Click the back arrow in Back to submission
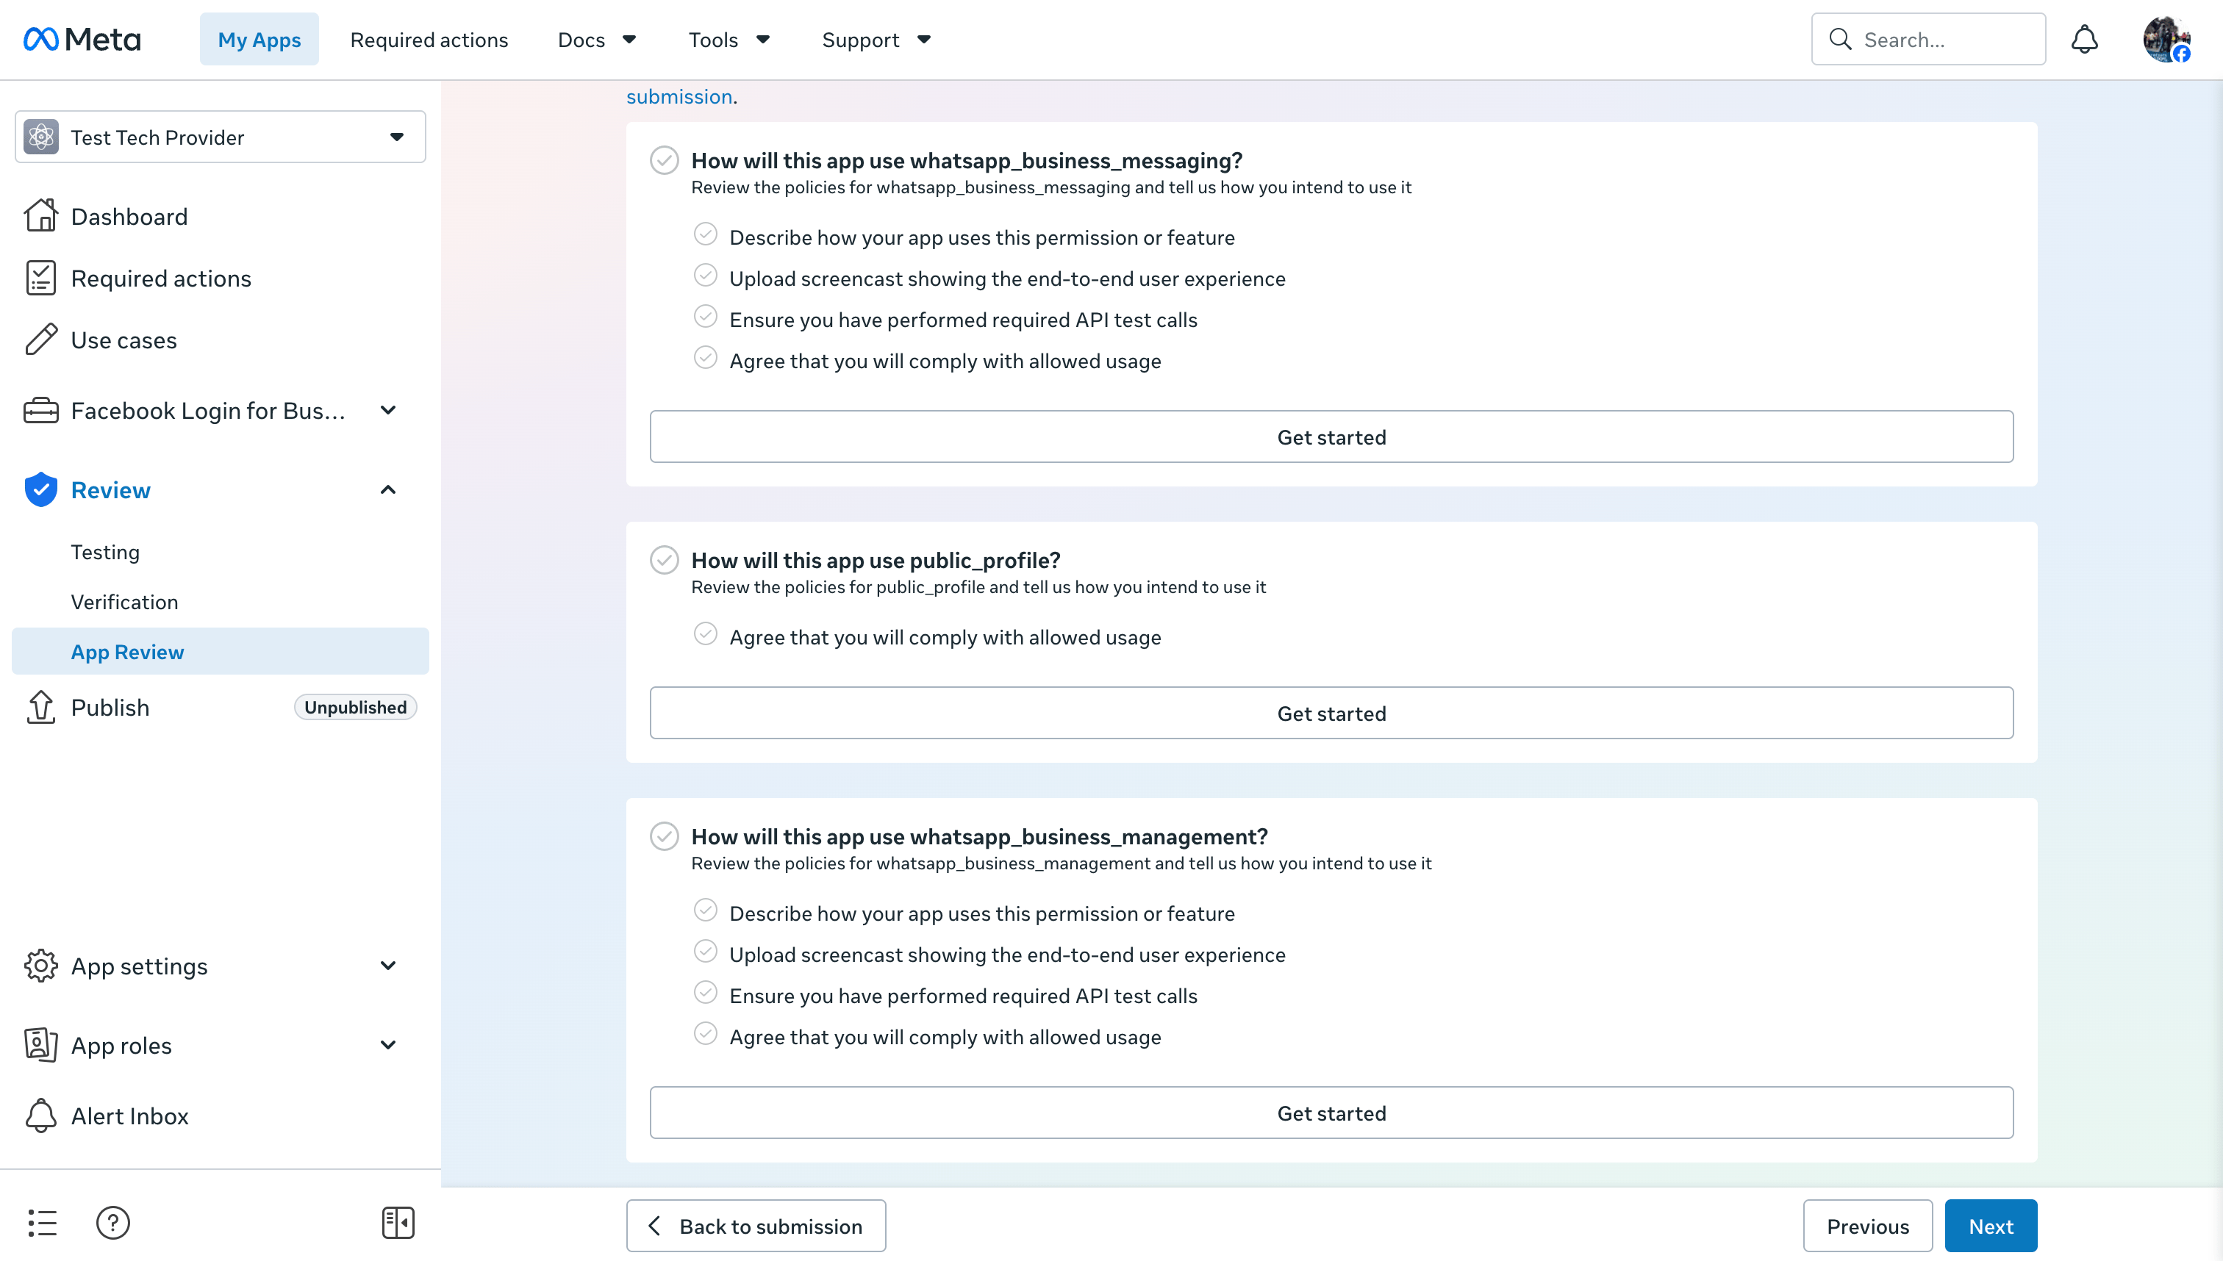2223x1261 pixels. click(x=655, y=1226)
